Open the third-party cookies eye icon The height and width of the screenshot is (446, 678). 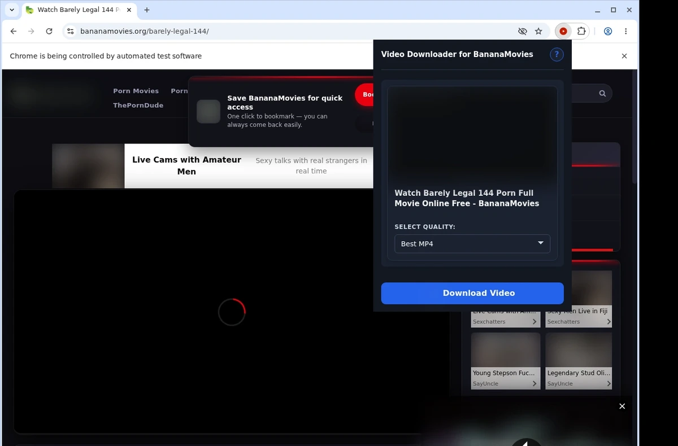[523, 32]
